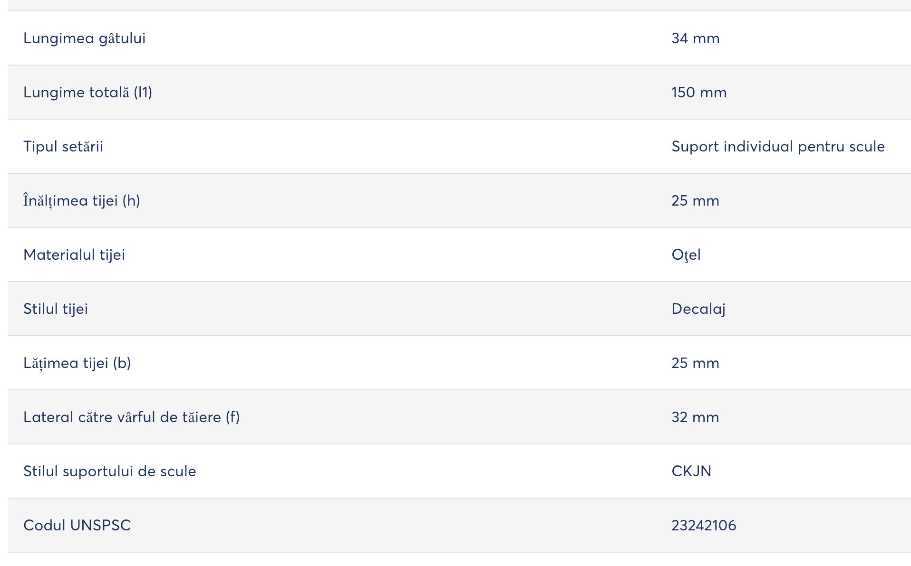The width and height of the screenshot is (911, 566).
Task: Click the 'Codul UNSPSC' label
Action: 77,525
